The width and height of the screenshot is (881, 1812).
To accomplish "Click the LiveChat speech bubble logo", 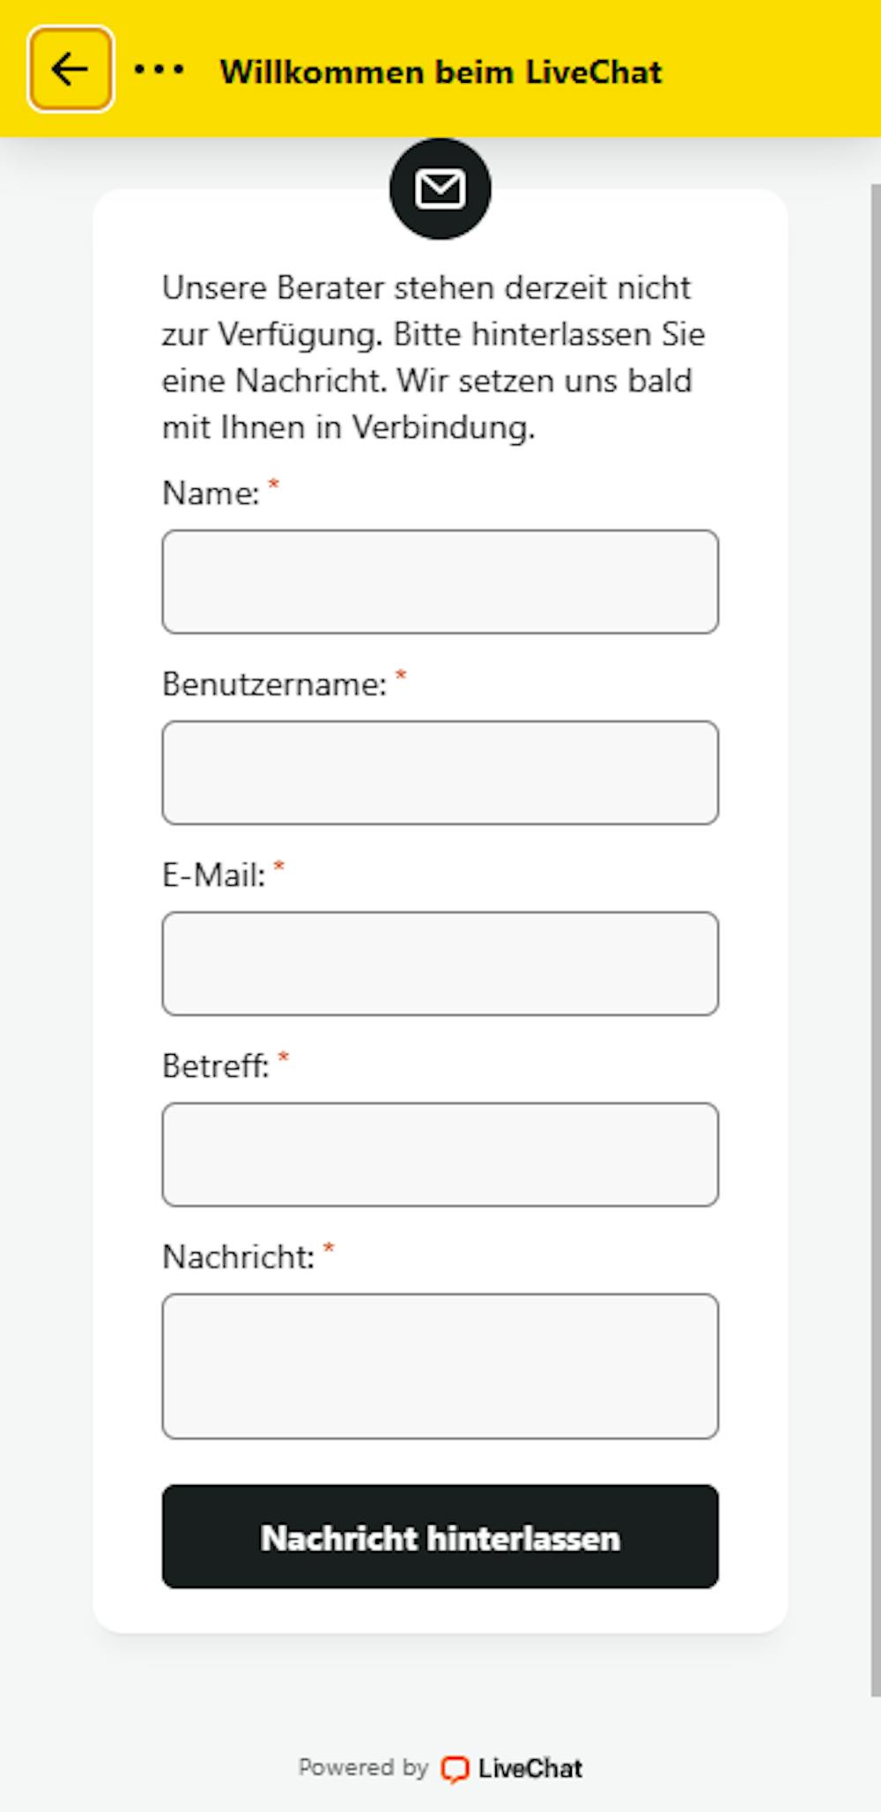I will [x=455, y=1769].
